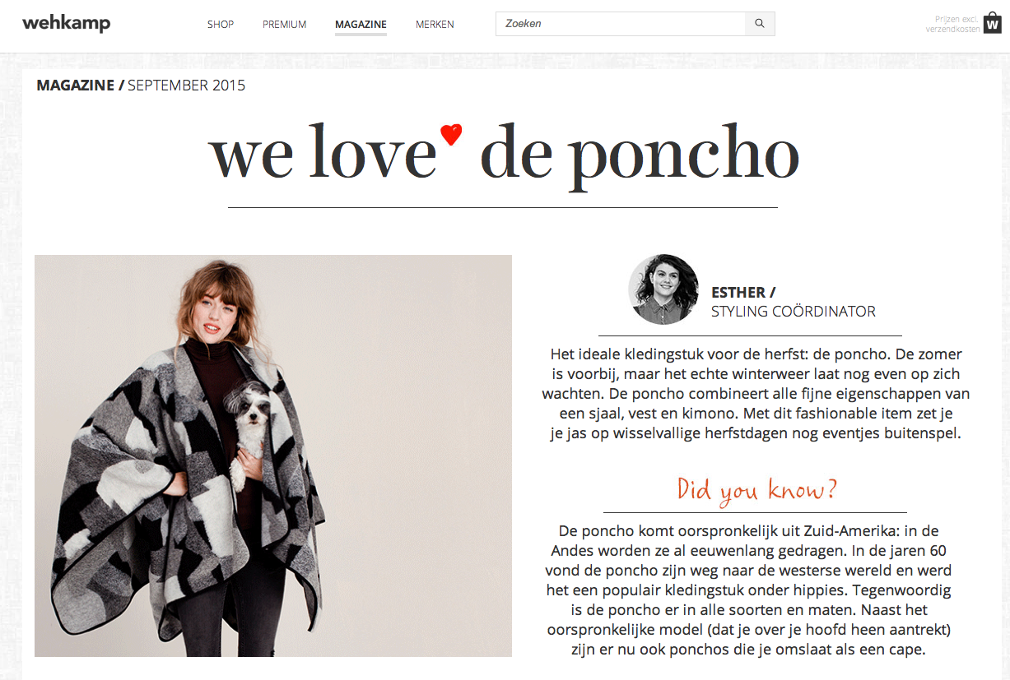The height and width of the screenshot is (680, 1010).
Task: Open the SHOP menu item
Action: point(221,25)
